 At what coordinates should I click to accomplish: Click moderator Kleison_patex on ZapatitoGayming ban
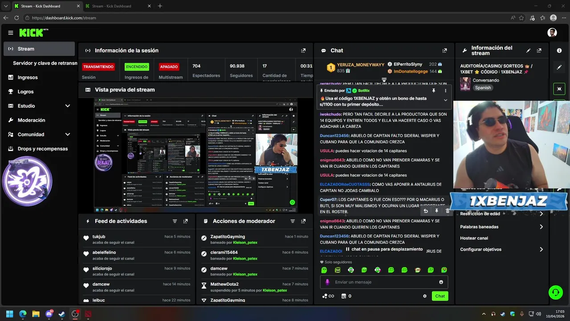pos(245,243)
